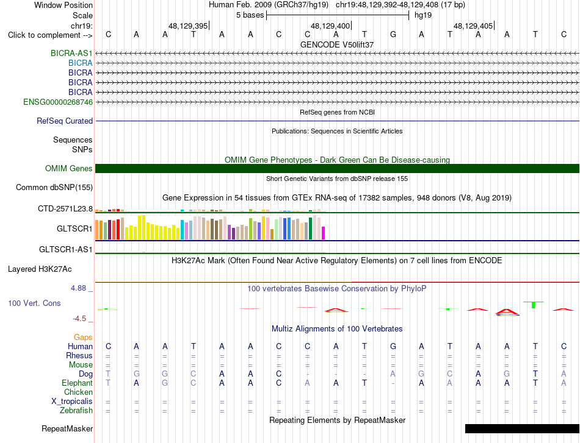Click the GTEx Gene Expression track title

coord(337,198)
